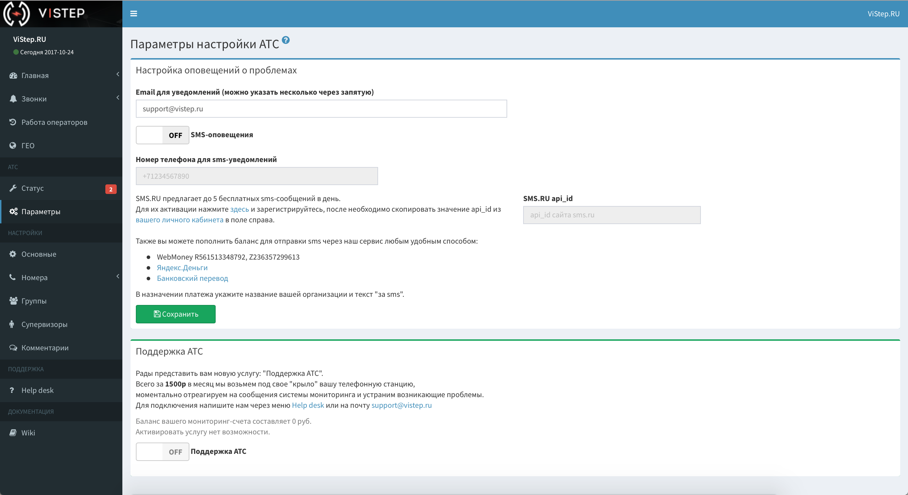Click the Работа операторов history icon
This screenshot has height=495, width=908.
13,122
